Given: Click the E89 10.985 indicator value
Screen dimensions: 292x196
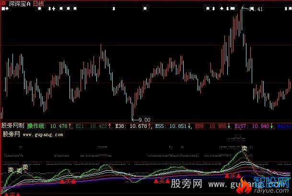Looking at the screenshot, I should tap(213, 126).
